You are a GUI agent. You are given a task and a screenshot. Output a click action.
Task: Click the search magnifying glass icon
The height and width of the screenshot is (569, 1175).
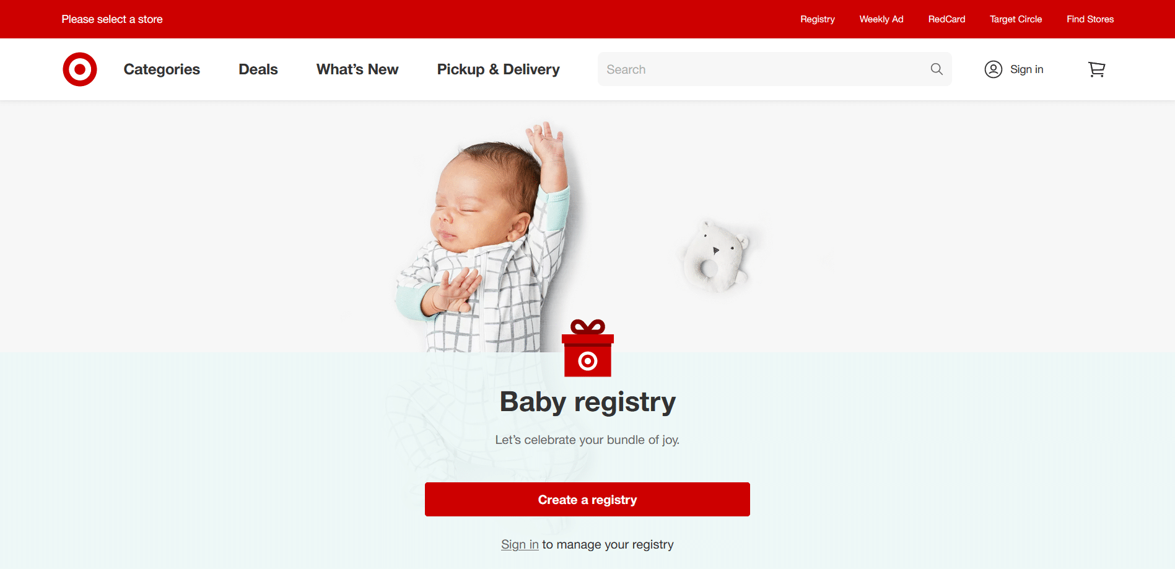point(937,69)
